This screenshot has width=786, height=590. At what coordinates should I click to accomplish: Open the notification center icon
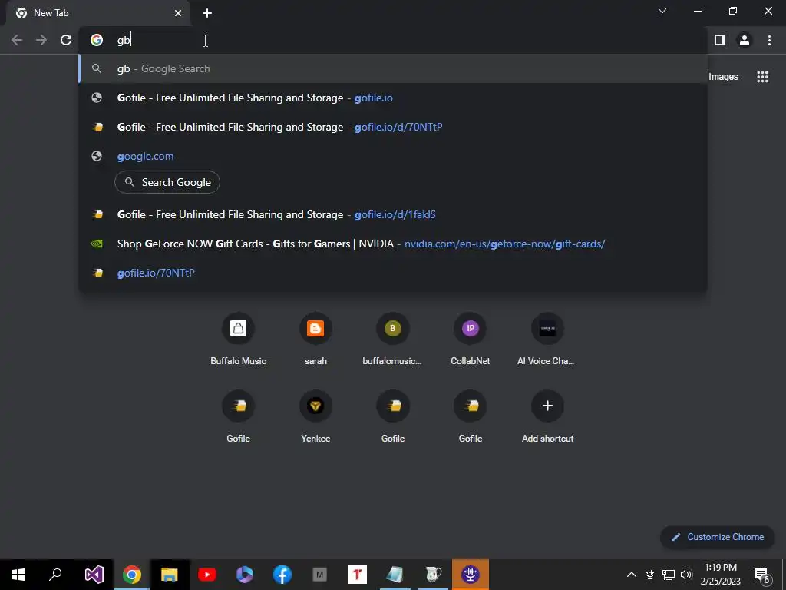pyautogui.click(x=762, y=575)
